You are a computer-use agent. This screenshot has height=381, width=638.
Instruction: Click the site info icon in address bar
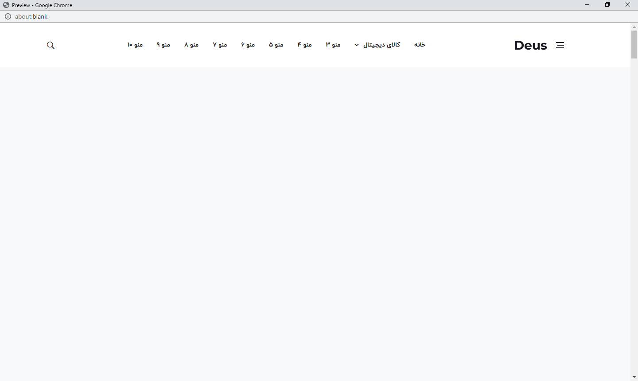[8, 16]
